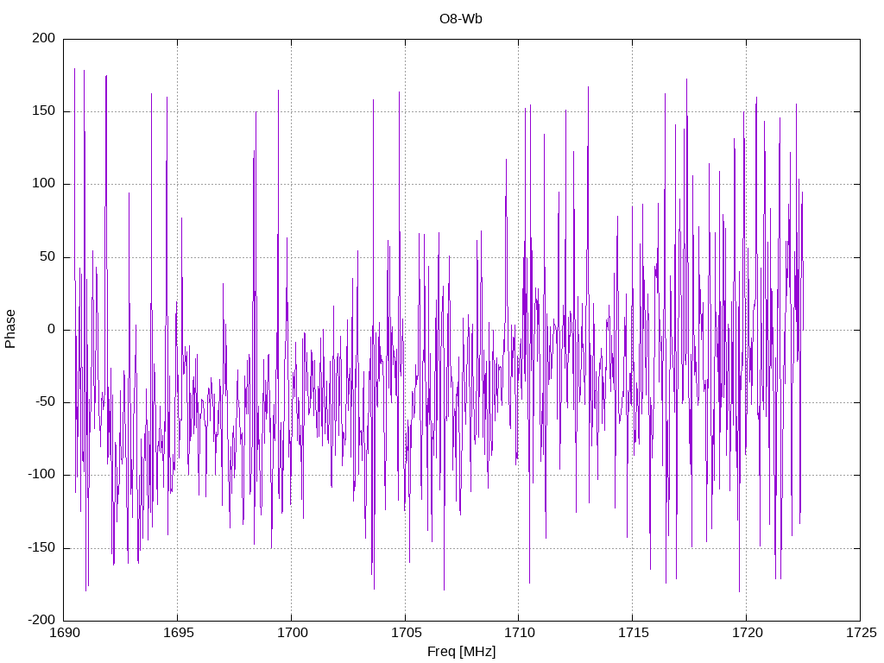Click the y-axis tick label 100
884x663 pixels.
44,184
